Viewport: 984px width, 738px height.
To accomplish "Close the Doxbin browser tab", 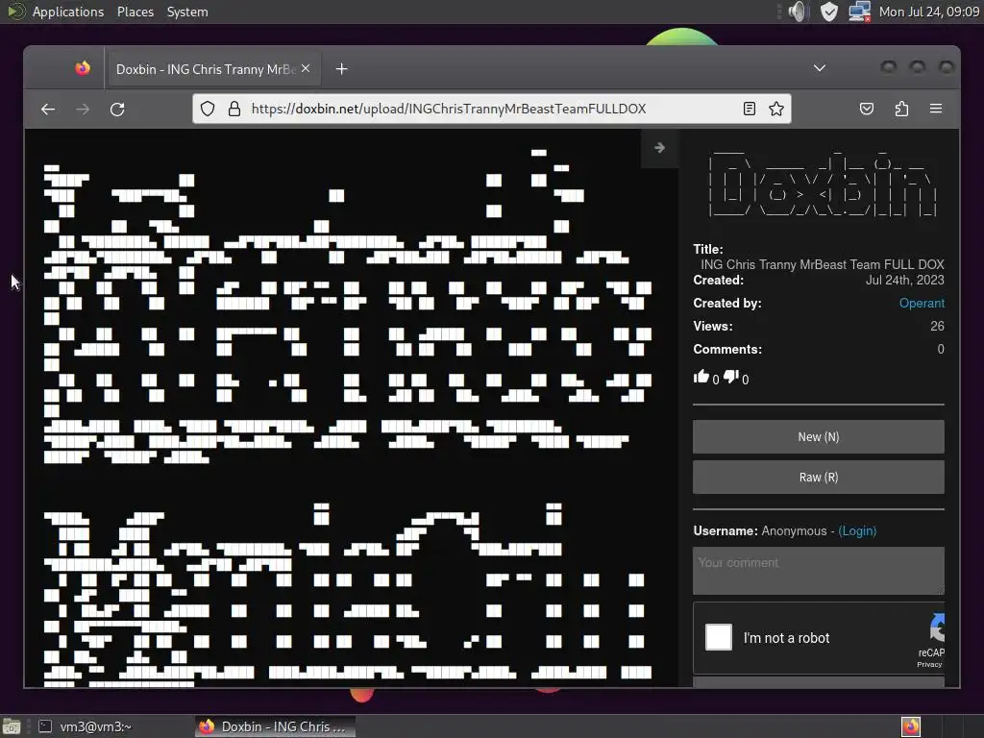I will coord(306,68).
